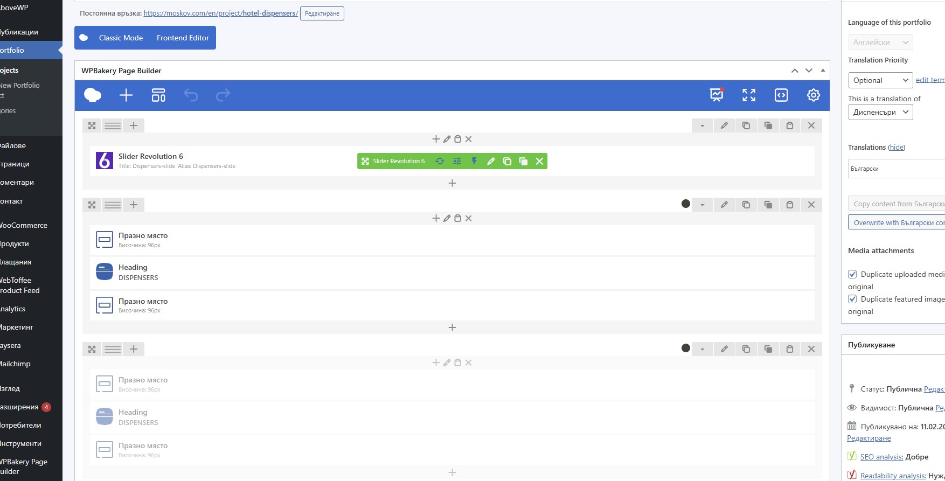Edit second row with DISPENSERS heading

pyautogui.click(x=724, y=205)
